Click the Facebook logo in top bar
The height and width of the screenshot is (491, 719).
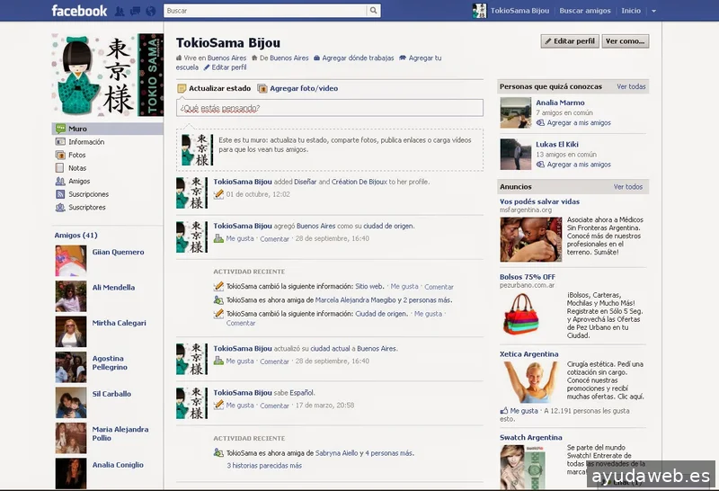(x=79, y=11)
